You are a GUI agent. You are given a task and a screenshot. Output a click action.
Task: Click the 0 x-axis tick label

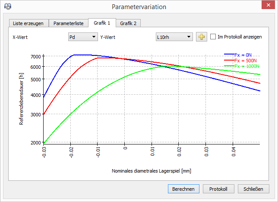(x=125, y=148)
